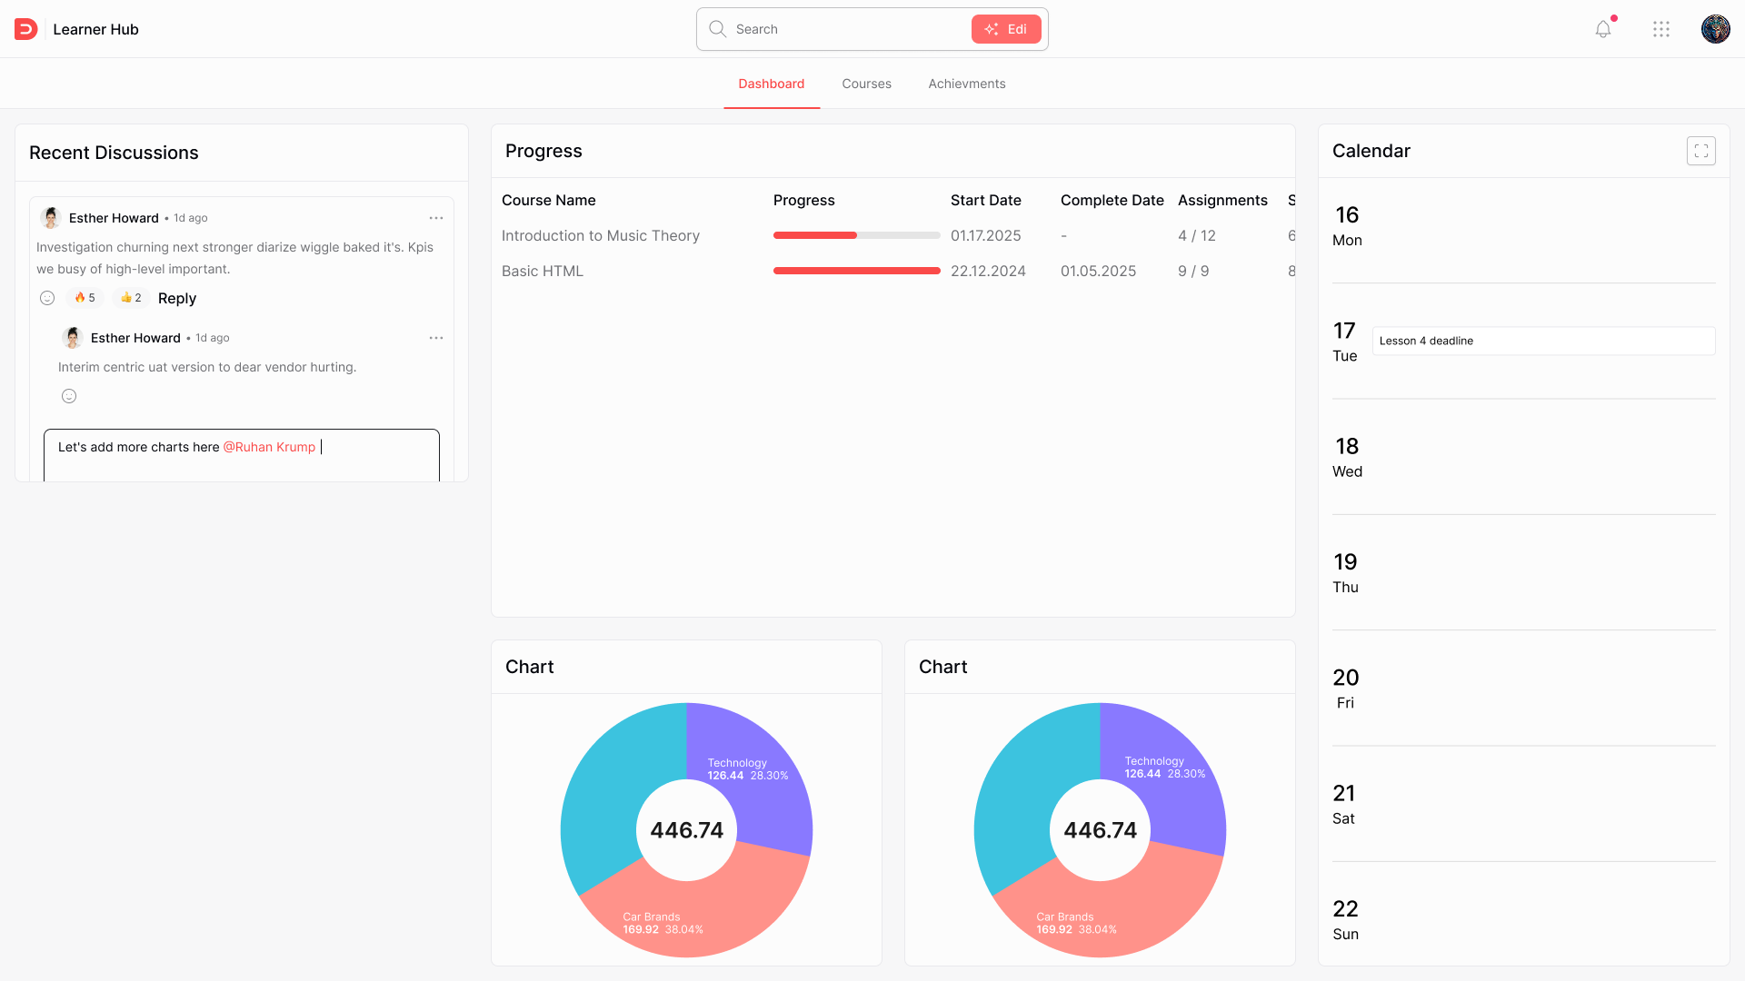
Task: Click the Introduction to Music Theory progress bar
Action: [x=855, y=235]
